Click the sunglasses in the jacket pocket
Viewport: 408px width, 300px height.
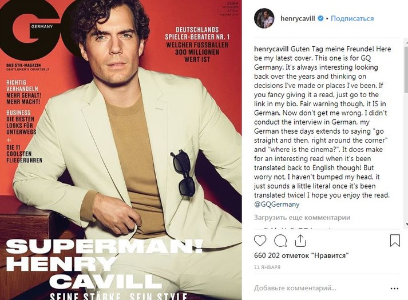184,173
